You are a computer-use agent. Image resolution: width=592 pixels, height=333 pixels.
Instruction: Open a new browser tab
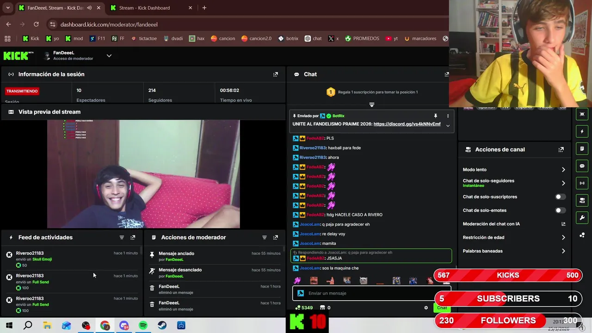click(x=204, y=8)
